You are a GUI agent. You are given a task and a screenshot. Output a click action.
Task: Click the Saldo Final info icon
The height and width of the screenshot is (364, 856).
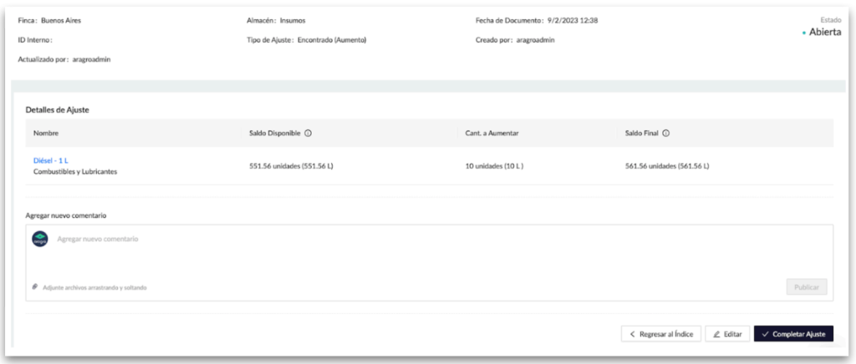point(666,134)
